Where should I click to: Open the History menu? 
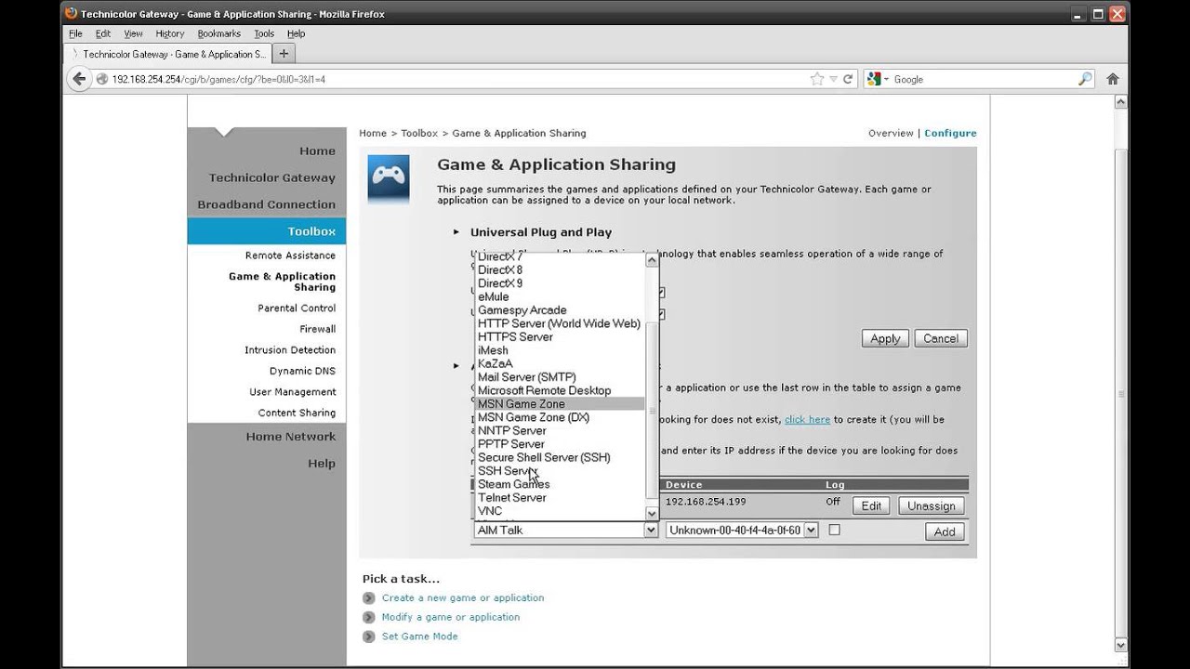170,33
